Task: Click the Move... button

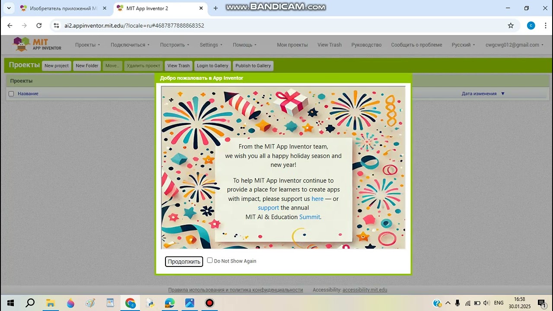Action: [112, 66]
